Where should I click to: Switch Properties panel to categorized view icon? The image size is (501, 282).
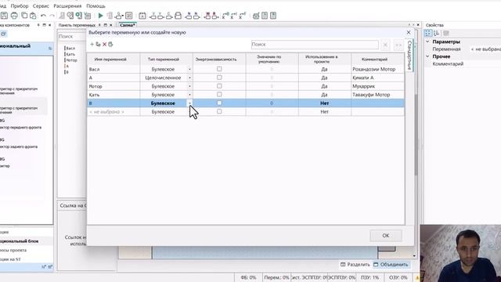point(428,33)
